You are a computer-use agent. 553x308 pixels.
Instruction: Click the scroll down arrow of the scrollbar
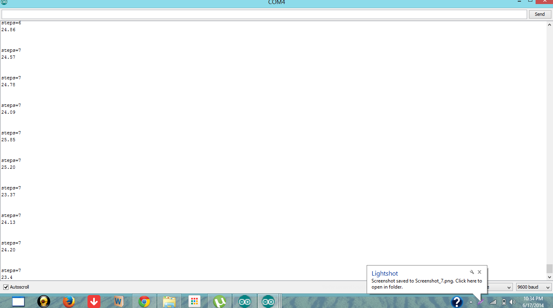click(549, 277)
